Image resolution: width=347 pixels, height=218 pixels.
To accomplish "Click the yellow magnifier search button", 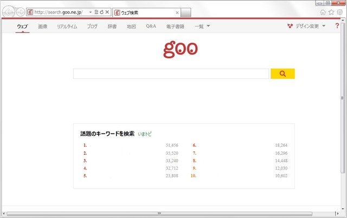I will pos(282,74).
